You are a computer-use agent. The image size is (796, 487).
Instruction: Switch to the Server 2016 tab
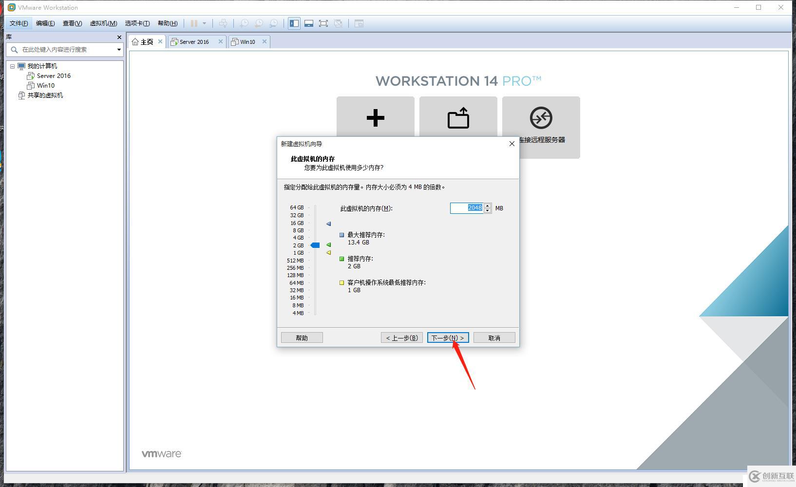[x=194, y=42]
